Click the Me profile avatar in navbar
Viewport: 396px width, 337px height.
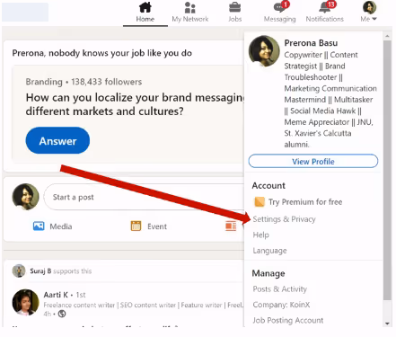pyautogui.click(x=369, y=7)
